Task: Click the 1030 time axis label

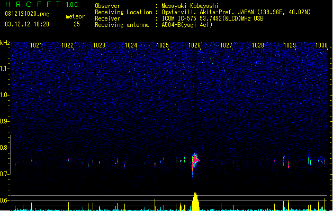Action: (321, 45)
